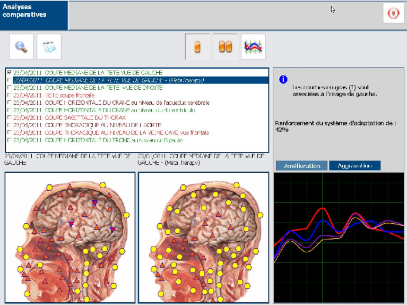This screenshot has width=407, height=305.
Task: Click the magnifying glass search icon
Action: (21, 47)
